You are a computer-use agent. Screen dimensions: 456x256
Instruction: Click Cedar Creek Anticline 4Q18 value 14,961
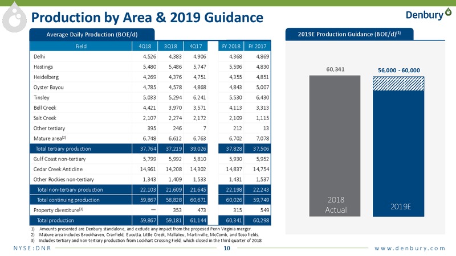coord(148,169)
